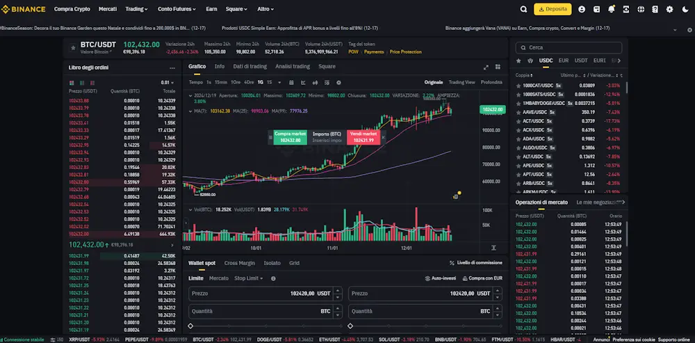695x343 pixels.
Task: Close the announcements banner
Action: tap(688, 30)
